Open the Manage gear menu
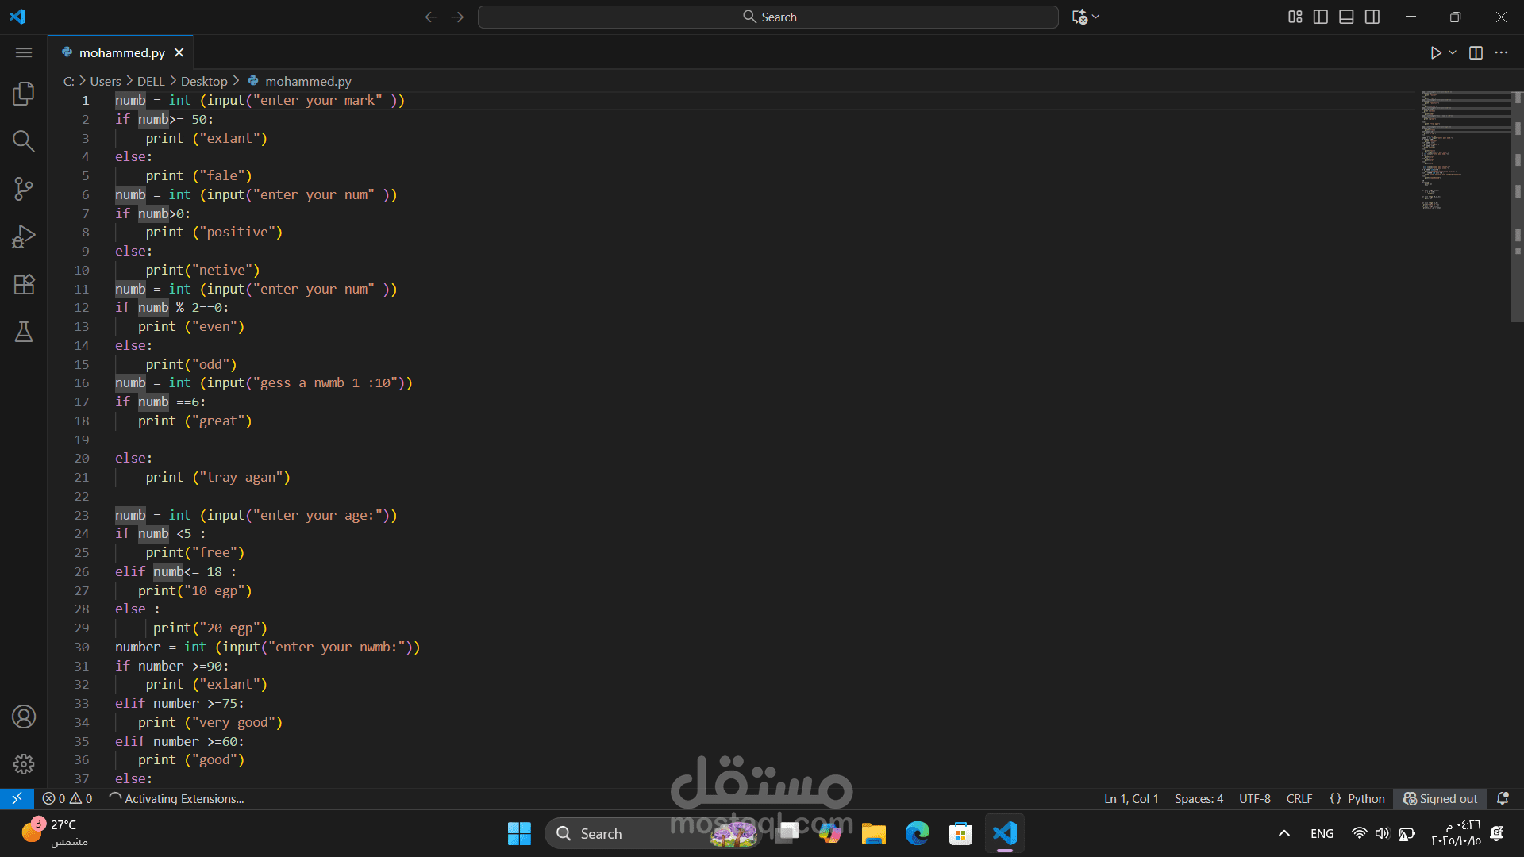Viewport: 1524px width, 857px height. (24, 764)
